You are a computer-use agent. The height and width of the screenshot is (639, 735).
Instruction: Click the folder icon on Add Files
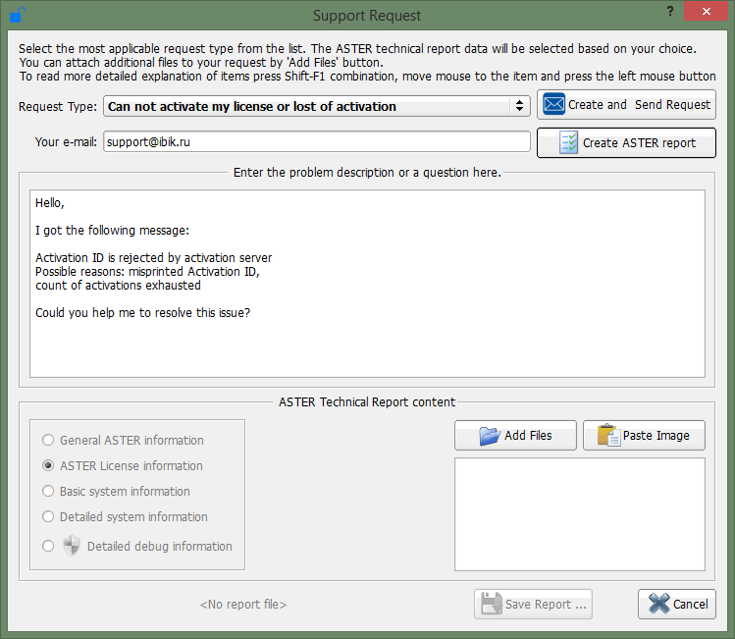[490, 435]
